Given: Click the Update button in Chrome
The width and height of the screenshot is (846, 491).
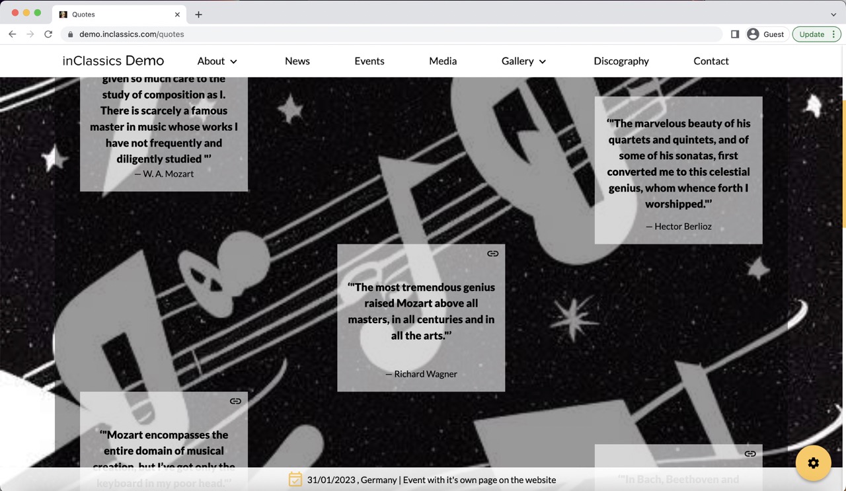Looking at the screenshot, I should click(816, 34).
